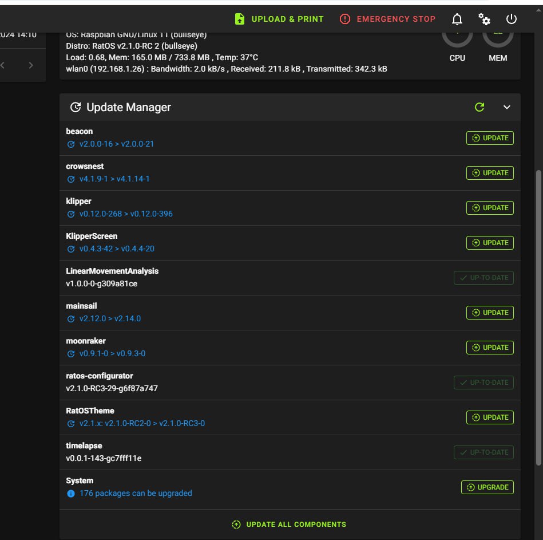Hit the Emergency Stop button
This screenshot has width=543, height=540.
(x=387, y=19)
